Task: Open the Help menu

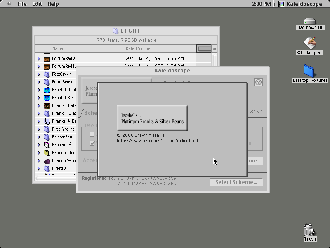Action: (53, 4)
